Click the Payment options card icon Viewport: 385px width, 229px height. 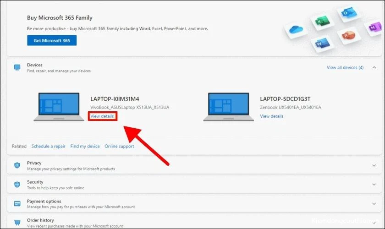tap(17, 204)
